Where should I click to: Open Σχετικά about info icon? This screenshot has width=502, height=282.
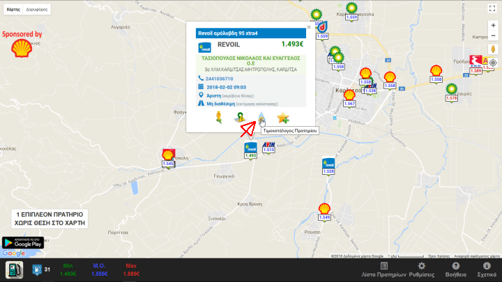coord(487,270)
